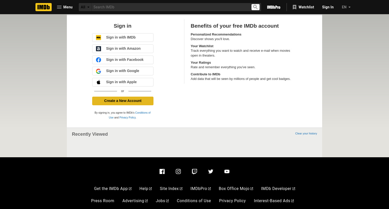
Task: Open IMDb's Twitter from footer icon
Action: [211, 171]
